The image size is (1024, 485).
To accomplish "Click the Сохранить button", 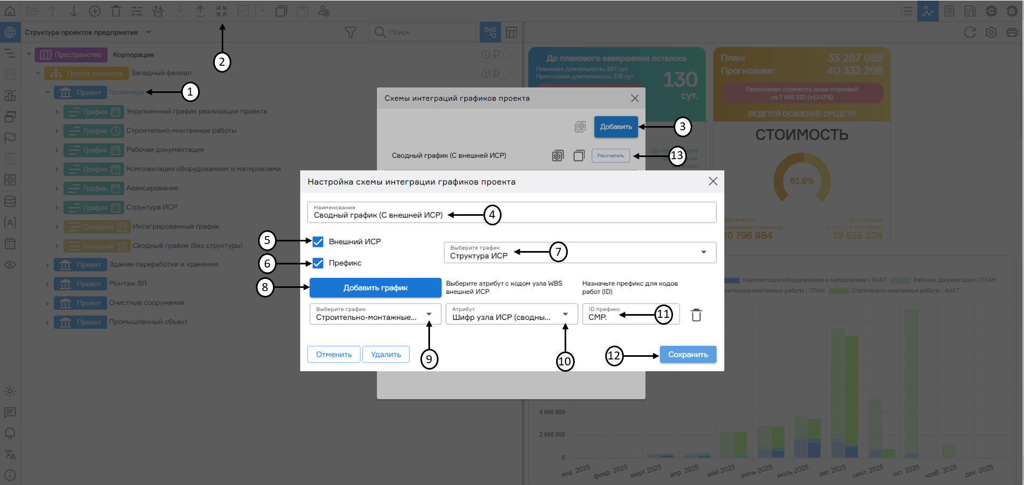I will tap(687, 355).
